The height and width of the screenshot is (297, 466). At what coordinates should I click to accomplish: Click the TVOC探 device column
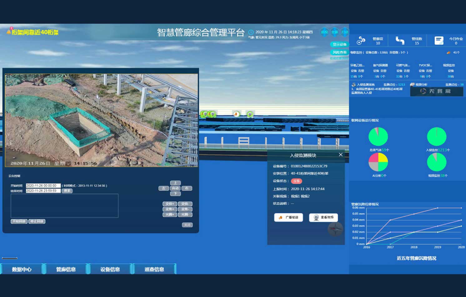tap(425, 71)
